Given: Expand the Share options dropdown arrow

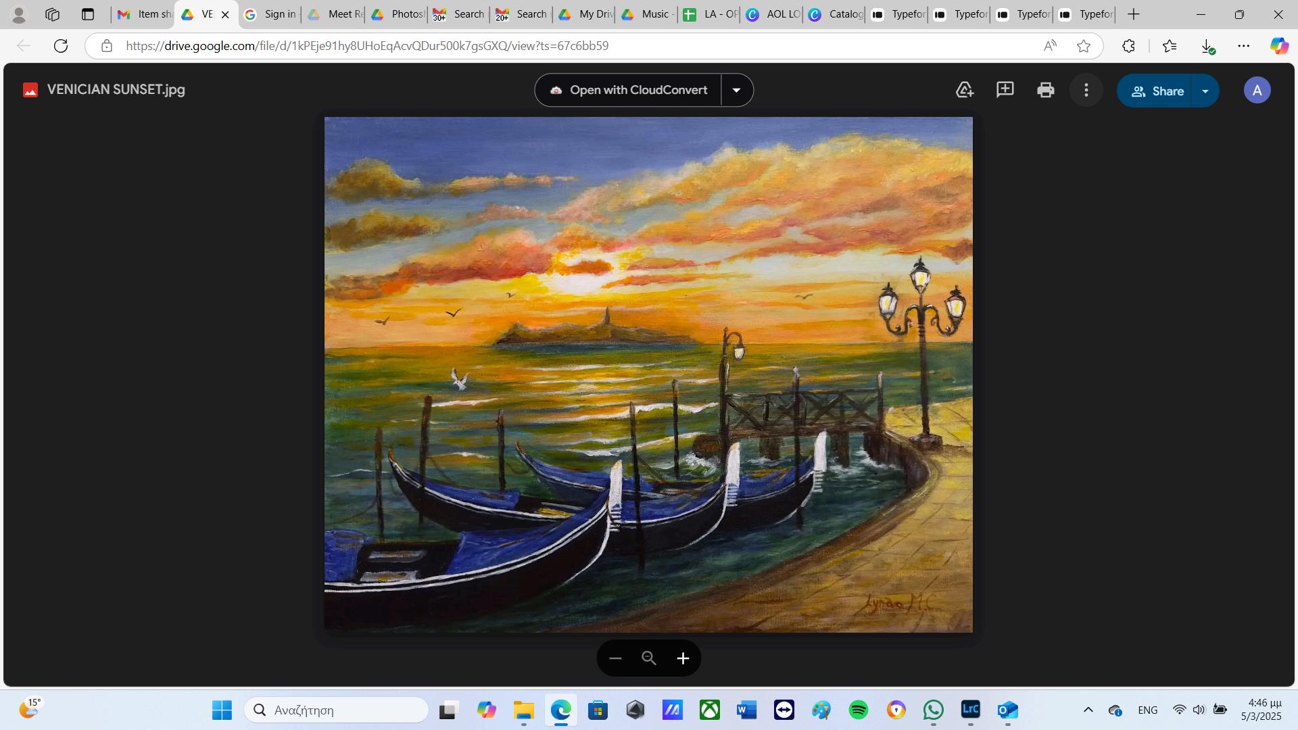Looking at the screenshot, I should click(x=1205, y=91).
